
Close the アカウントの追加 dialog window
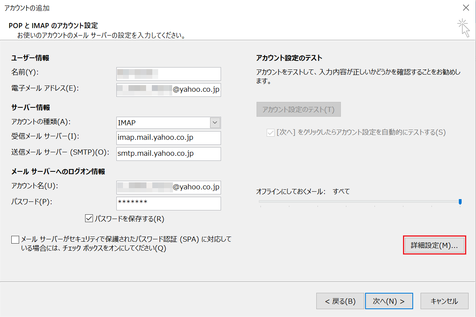click(x=465, y=7)
